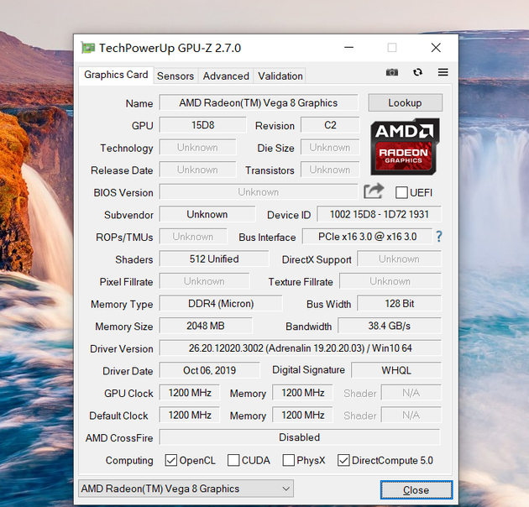Click the refresh icon in toolbar
Image resolution: width=529 pixels, height=507 pixels.
(417, 72)
